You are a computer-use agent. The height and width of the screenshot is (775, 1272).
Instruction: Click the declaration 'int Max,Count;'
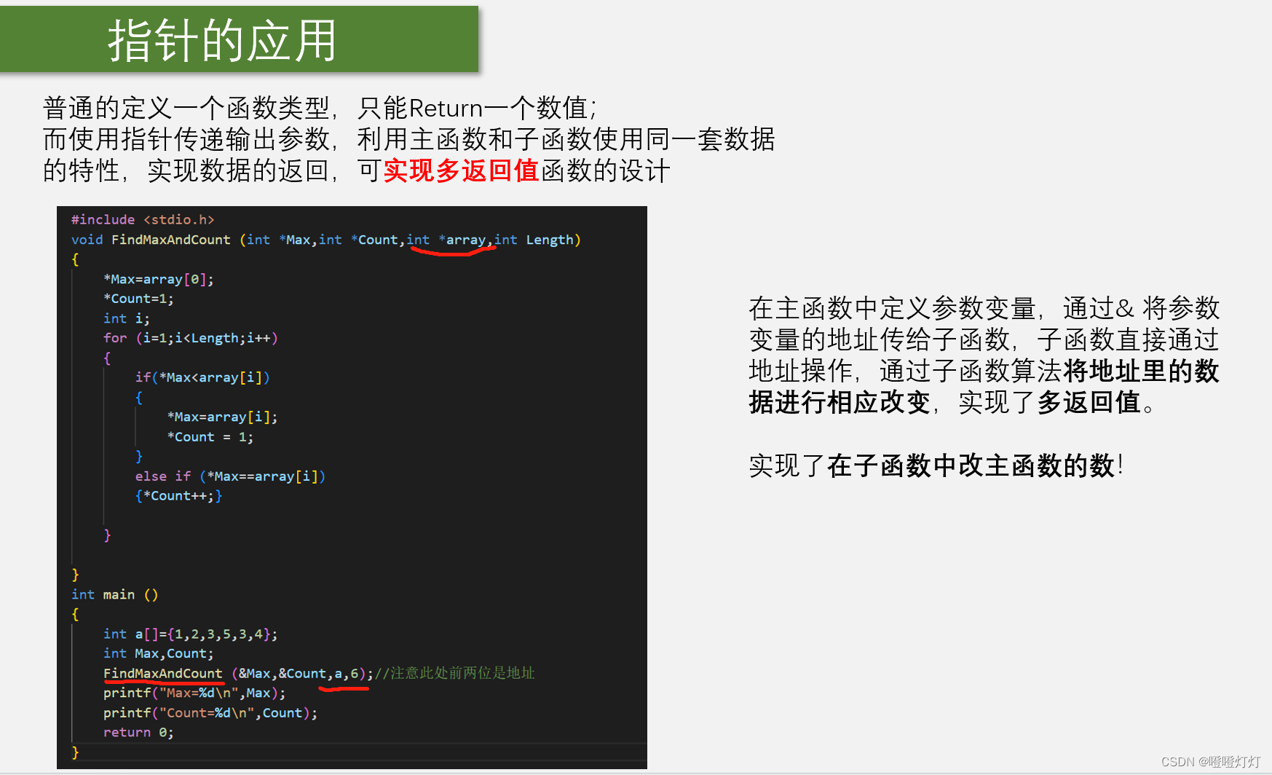159,654
